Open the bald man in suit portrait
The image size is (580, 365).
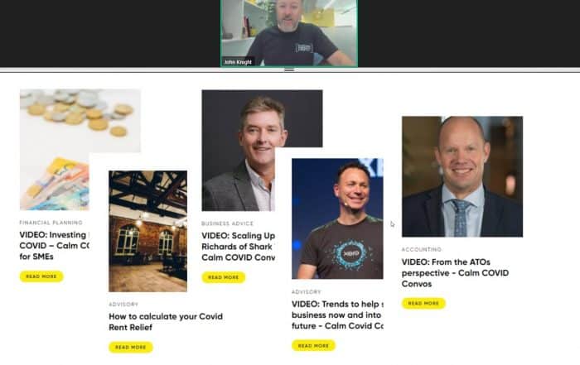462,176
